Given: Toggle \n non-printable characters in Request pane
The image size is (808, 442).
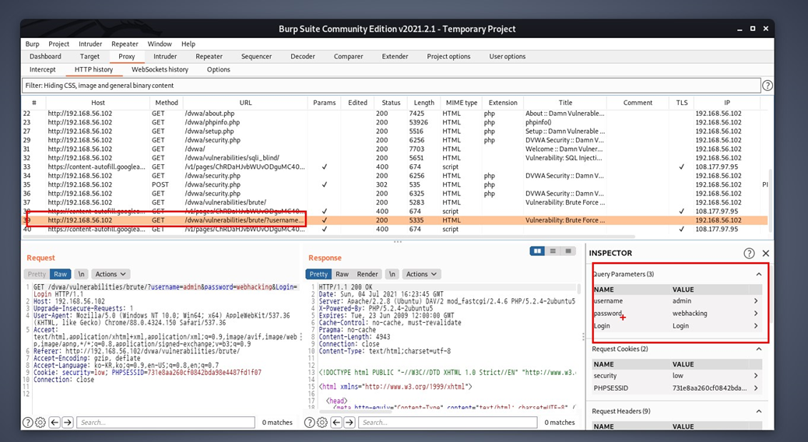Looking at the screenshot, I should click(82, 274).
